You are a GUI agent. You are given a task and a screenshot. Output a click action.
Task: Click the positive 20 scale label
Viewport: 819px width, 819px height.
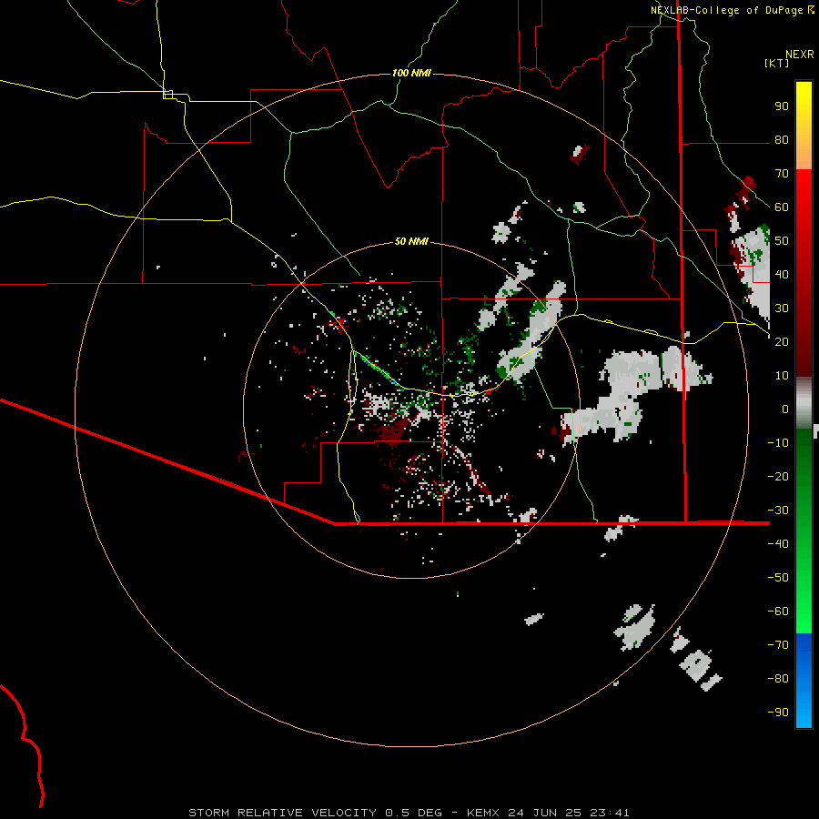782,341
